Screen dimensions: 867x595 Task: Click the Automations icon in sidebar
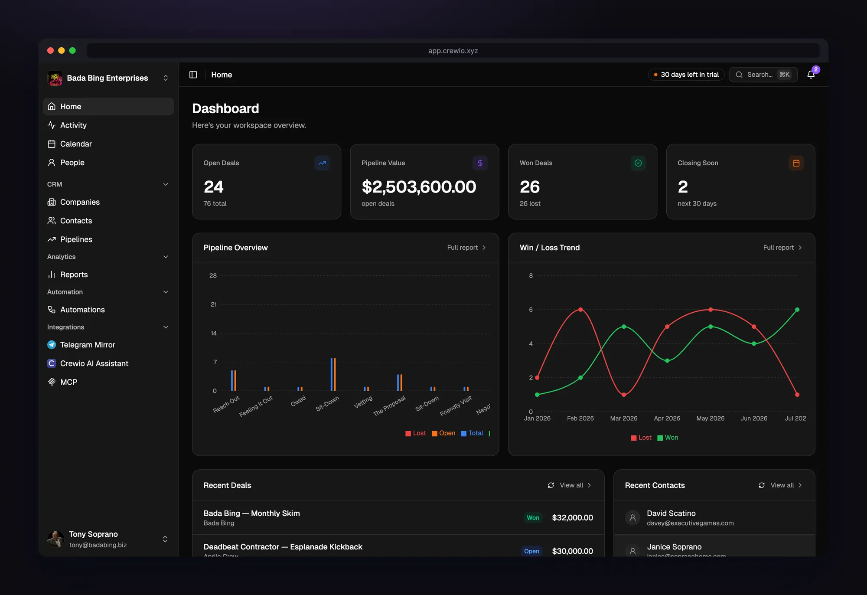52,310
